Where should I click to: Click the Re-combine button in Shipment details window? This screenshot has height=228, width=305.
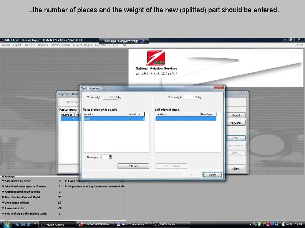pos(236,146)
